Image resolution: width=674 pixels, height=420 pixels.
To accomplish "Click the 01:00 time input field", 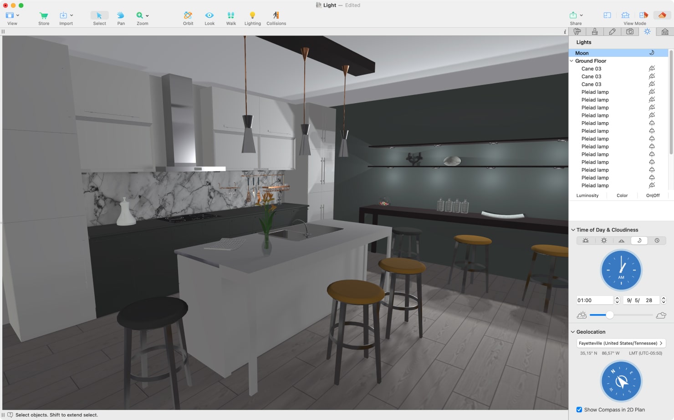I will pos(594,300).
